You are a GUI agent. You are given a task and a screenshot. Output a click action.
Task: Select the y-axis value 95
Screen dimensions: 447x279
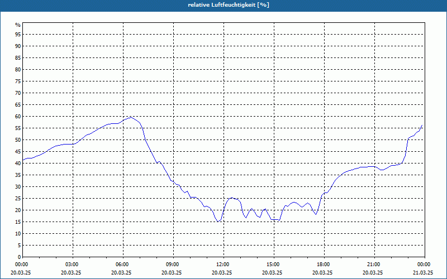pyautogui.click(x=18, y=35)
